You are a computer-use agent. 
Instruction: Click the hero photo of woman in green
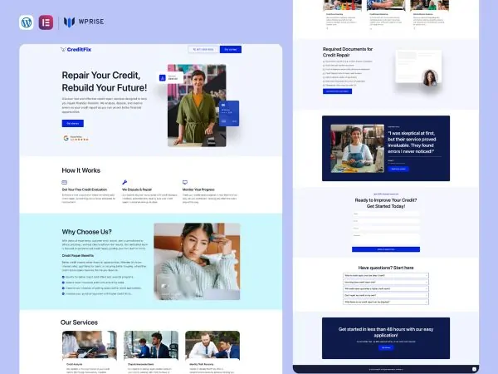tap(197, 106)
